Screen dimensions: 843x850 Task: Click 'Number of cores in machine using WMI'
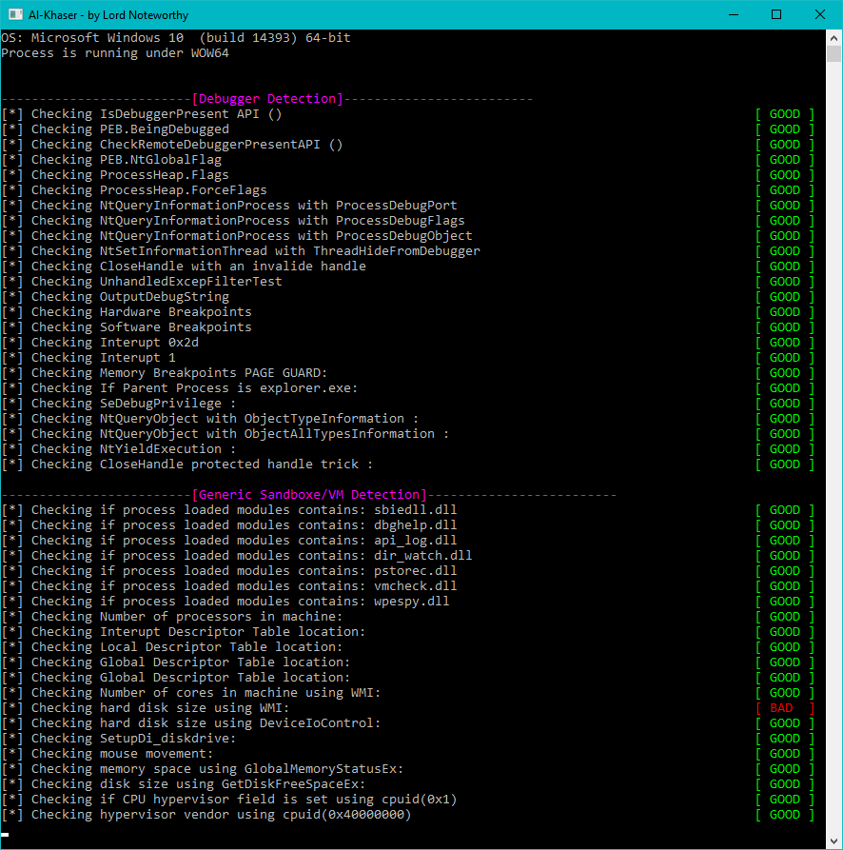[191, 692]
